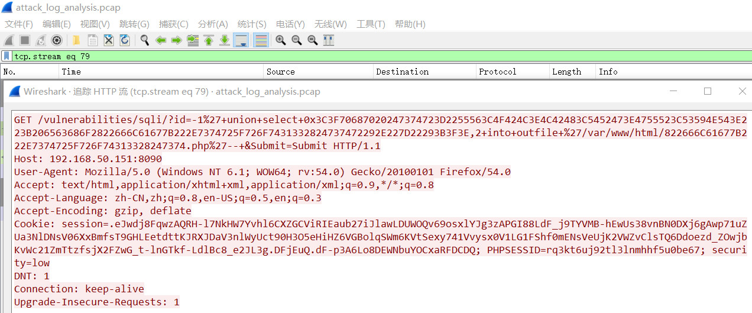Maximize the 追踪 HTTP 流 window
752x313 pixels.
point(708,92)
